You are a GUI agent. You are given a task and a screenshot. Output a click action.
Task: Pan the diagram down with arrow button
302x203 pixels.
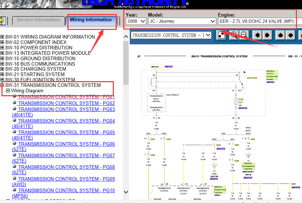tap(291, 35)
